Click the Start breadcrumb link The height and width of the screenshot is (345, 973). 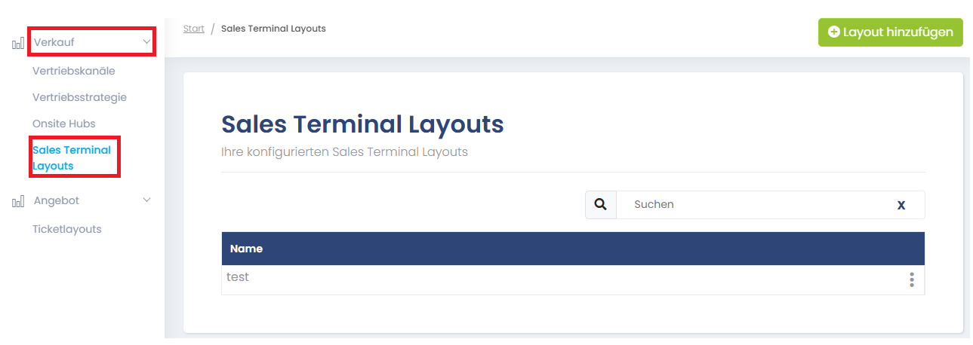194,29
